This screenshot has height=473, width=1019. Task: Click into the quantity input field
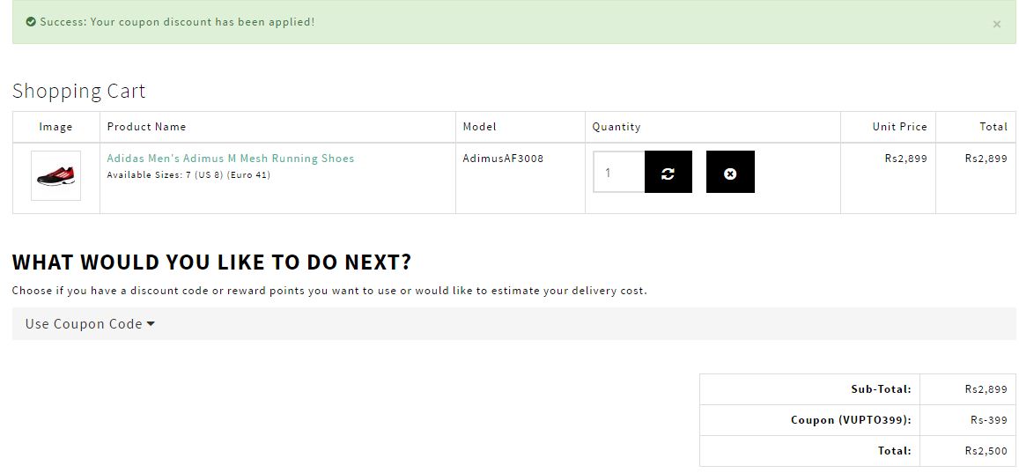(618, 173)
